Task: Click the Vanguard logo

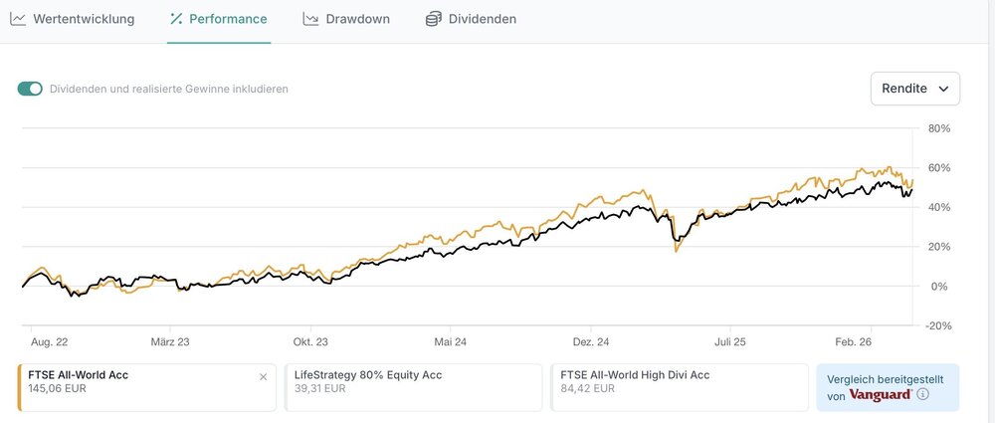Action: point(882,395)
